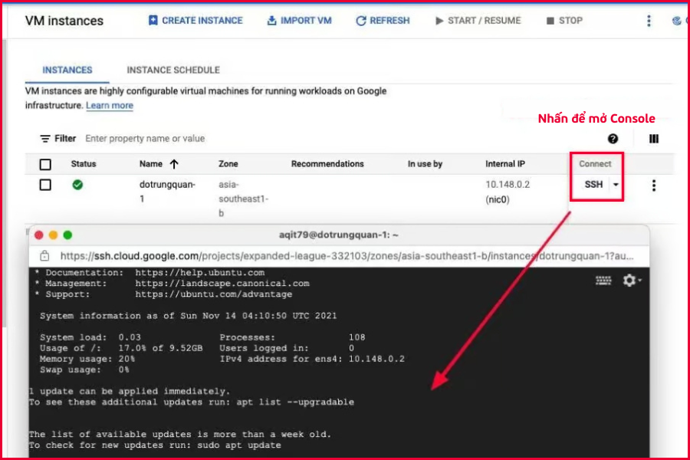The image size is (690, 460).
Task: Click the Status column header
Action: 84,164
